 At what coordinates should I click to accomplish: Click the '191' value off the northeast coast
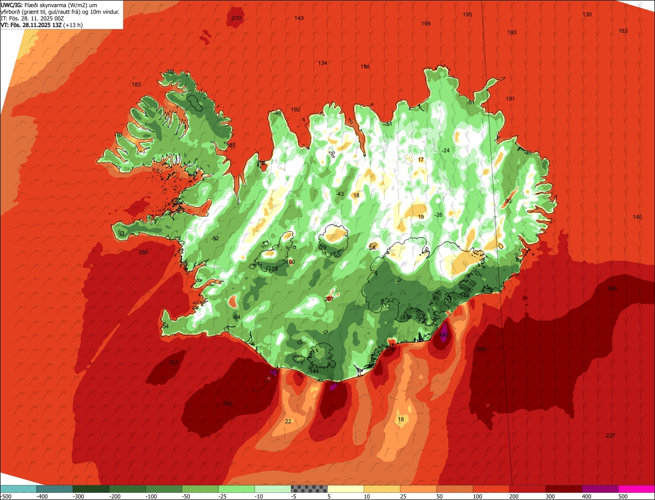(510, 99)
